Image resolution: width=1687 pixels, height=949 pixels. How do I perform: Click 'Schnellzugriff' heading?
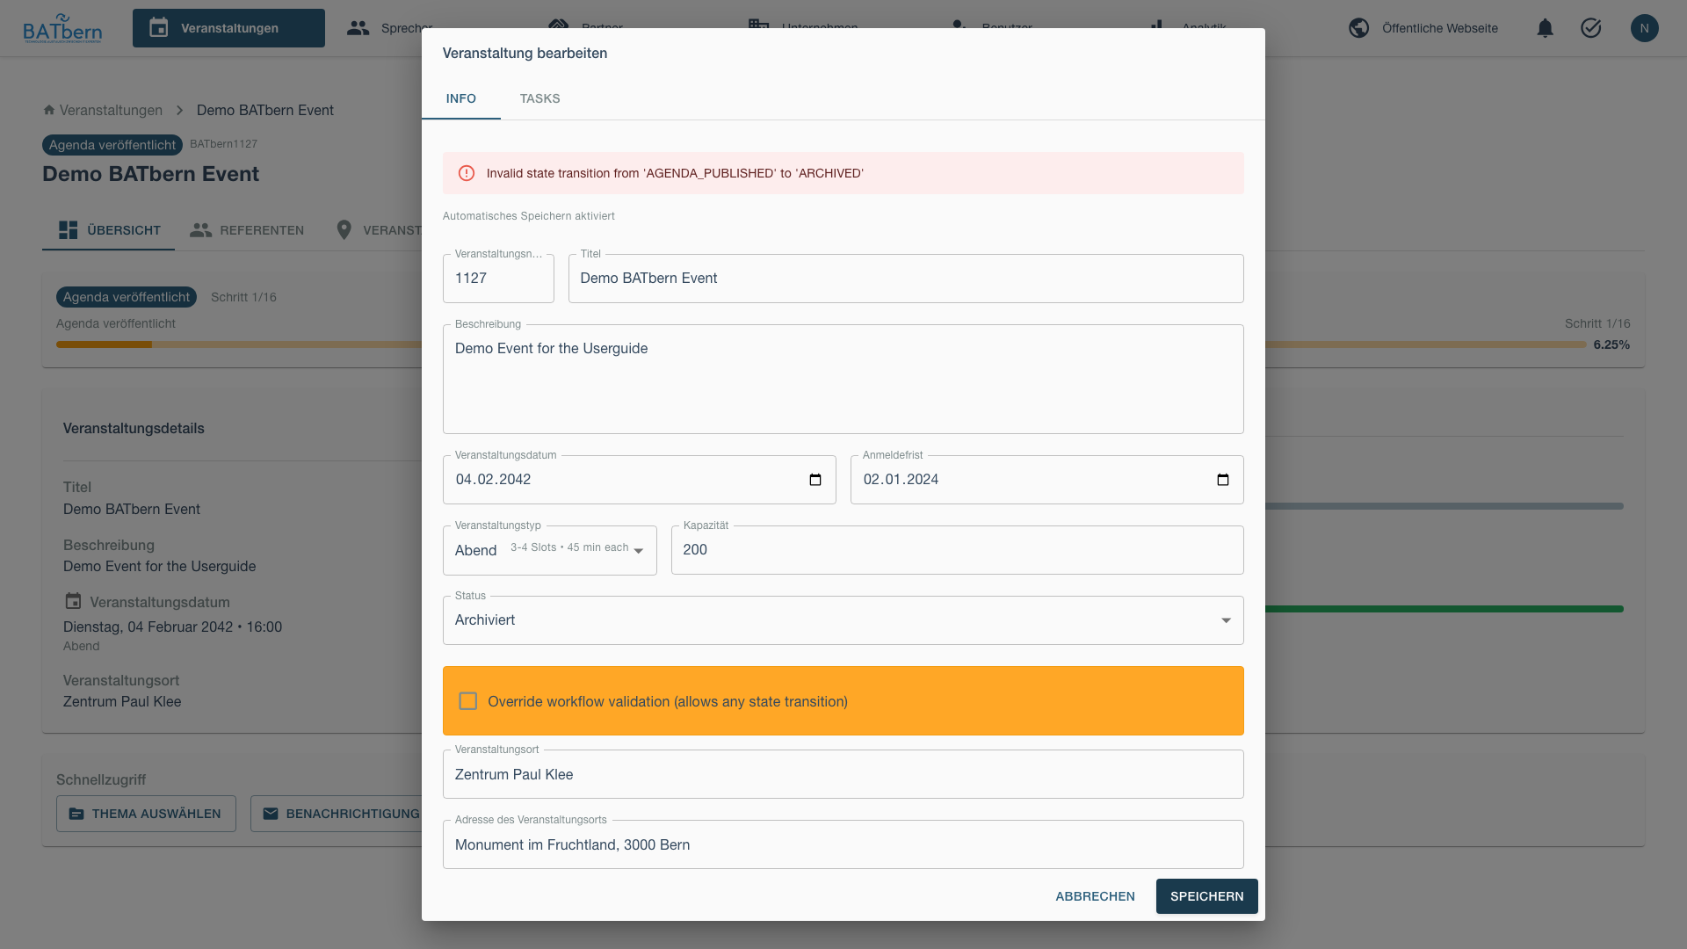point(101,779)
